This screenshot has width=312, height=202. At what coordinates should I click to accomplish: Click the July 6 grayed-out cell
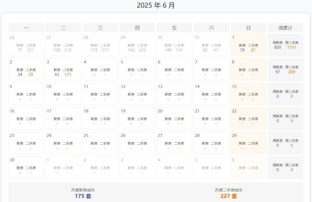[248, 167]
